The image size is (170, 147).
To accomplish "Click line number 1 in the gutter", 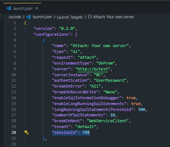I will (x=15, y=23).
